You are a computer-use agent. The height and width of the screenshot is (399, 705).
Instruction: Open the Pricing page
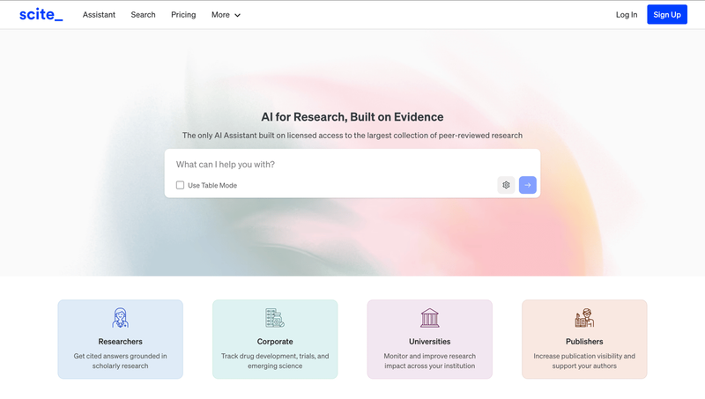[x=183, y=15]
